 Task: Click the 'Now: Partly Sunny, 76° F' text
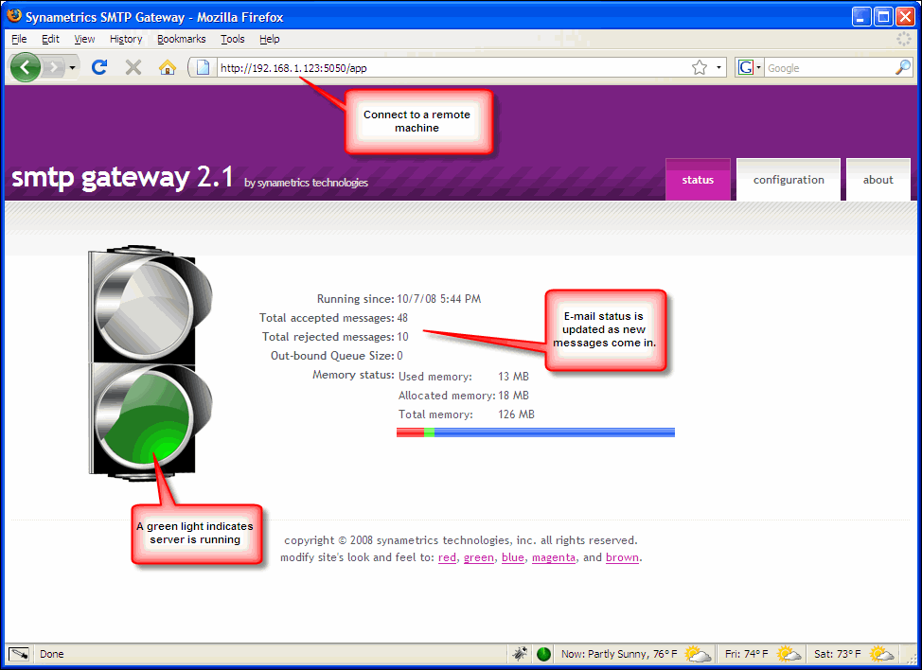click(x=619, y=654)
